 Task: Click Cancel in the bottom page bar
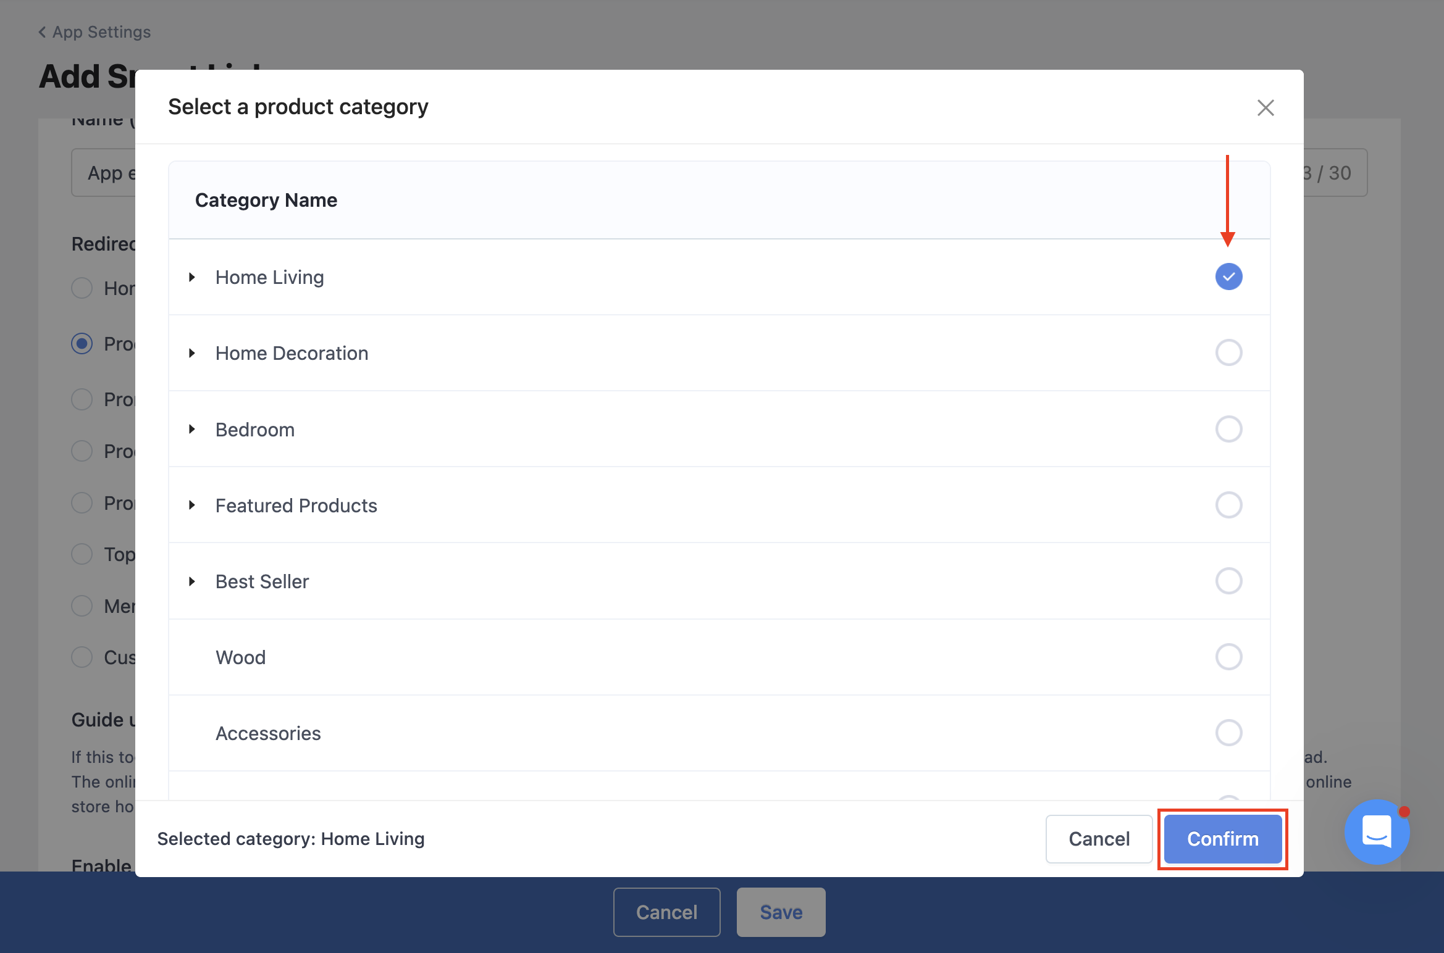[666, 912]
